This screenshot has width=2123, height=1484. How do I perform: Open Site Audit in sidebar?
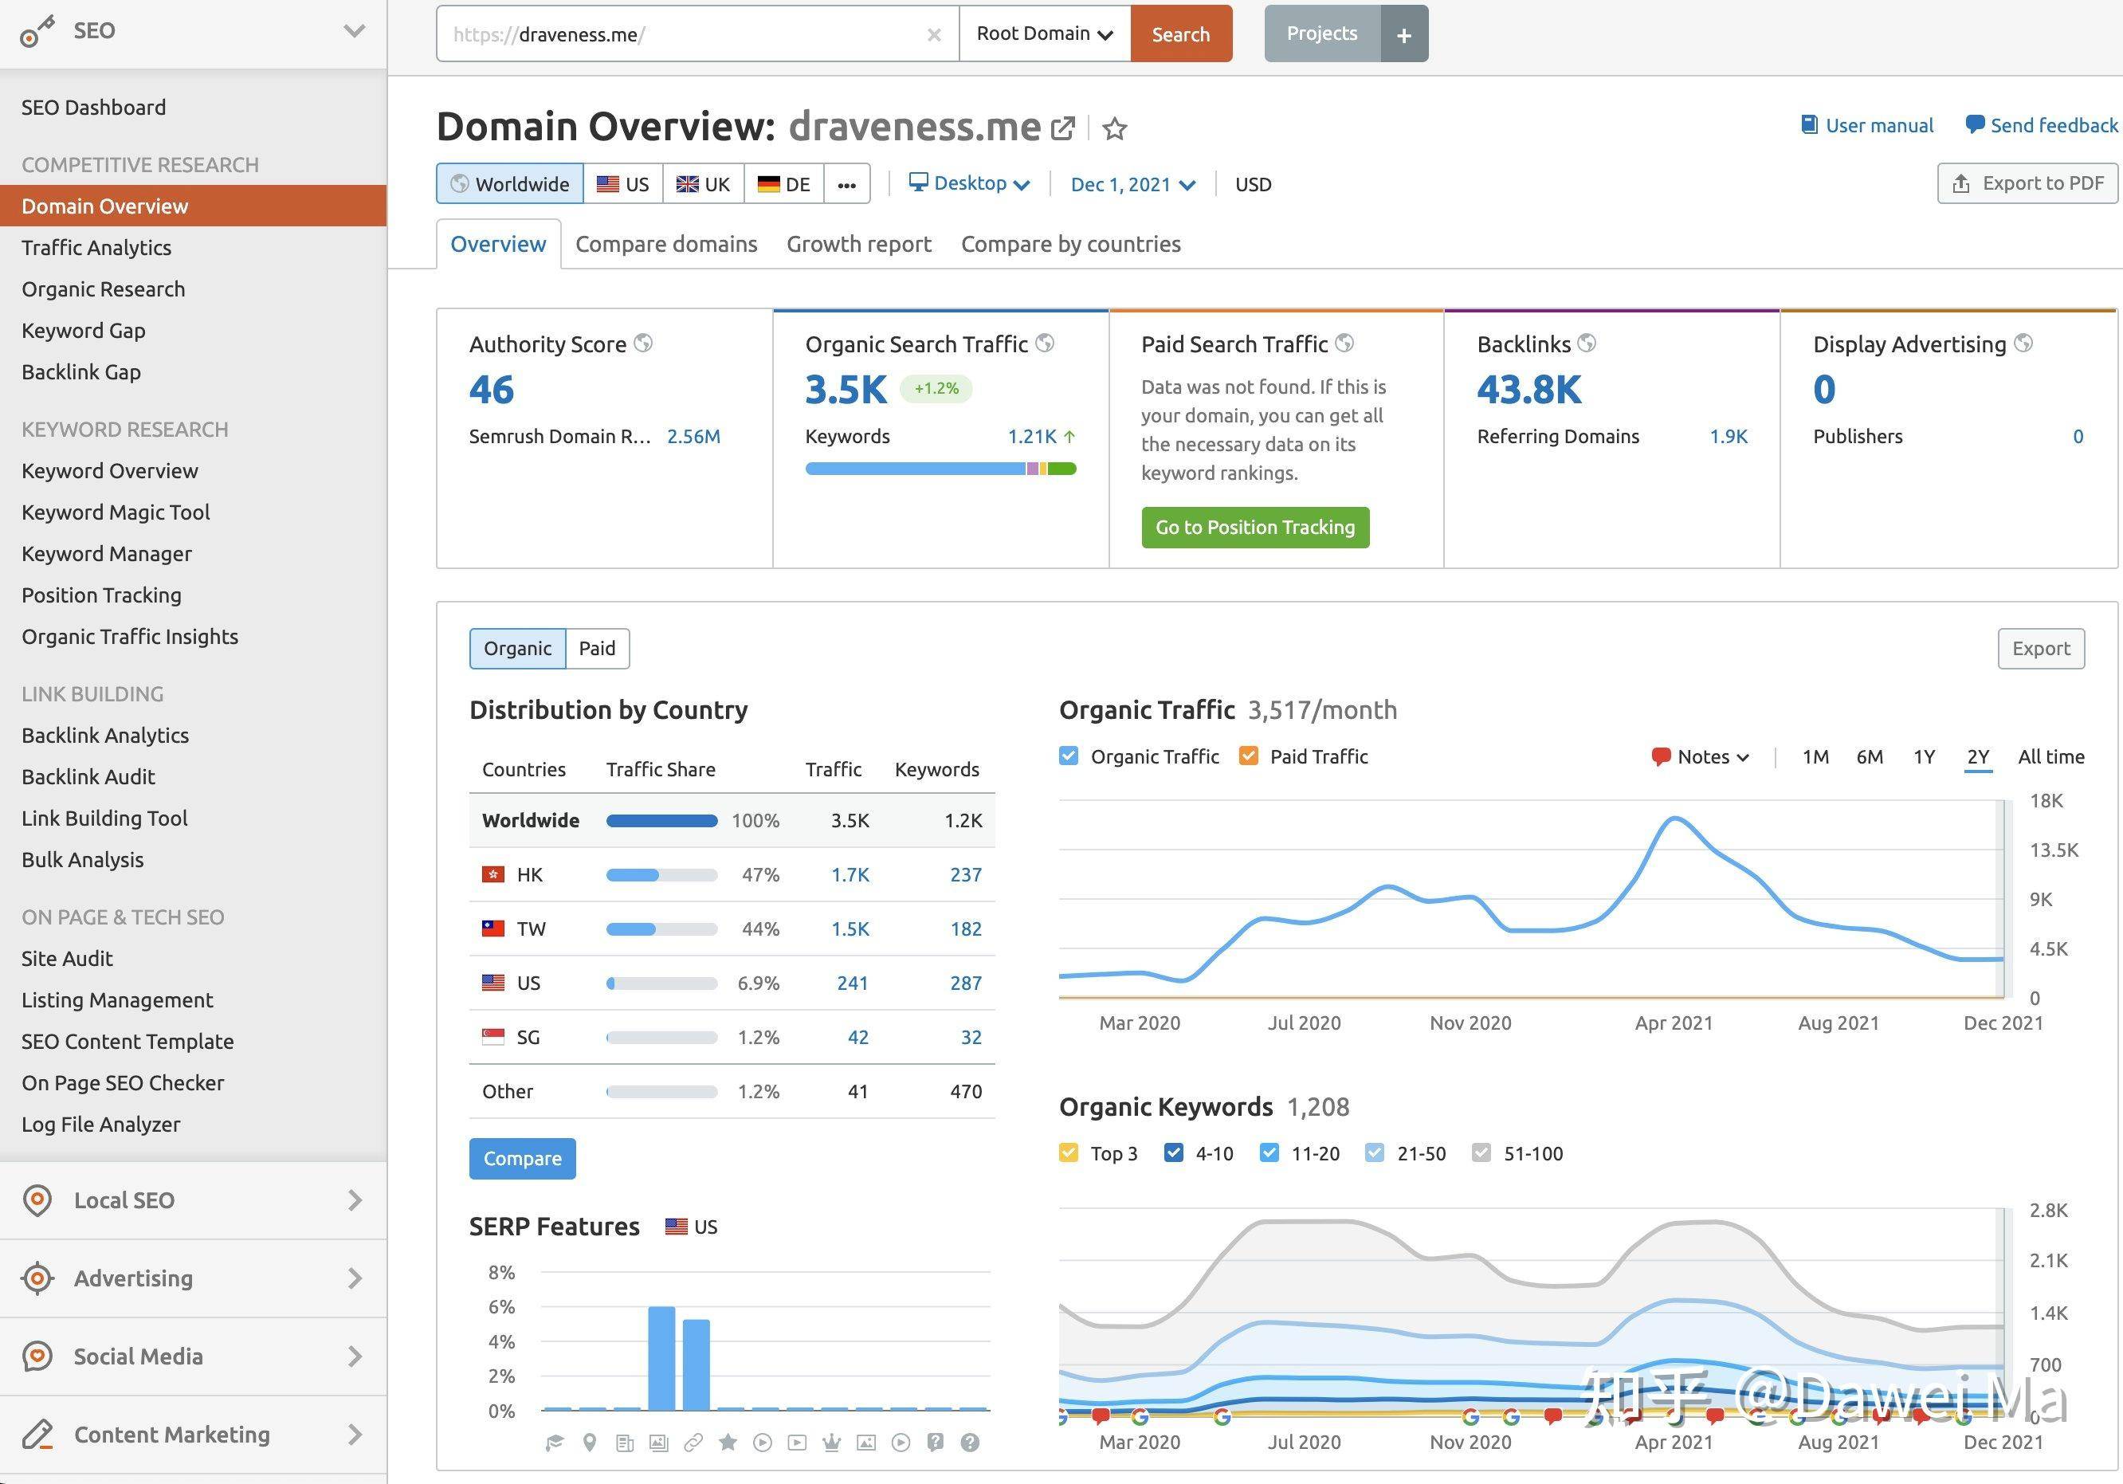pyautogui.click(x=68, y=959)
